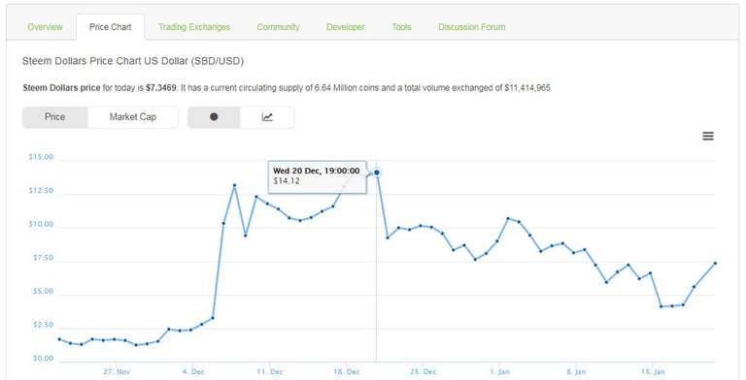
Task: Click the $15.00 y-axis label
Action: click(41, 157)
